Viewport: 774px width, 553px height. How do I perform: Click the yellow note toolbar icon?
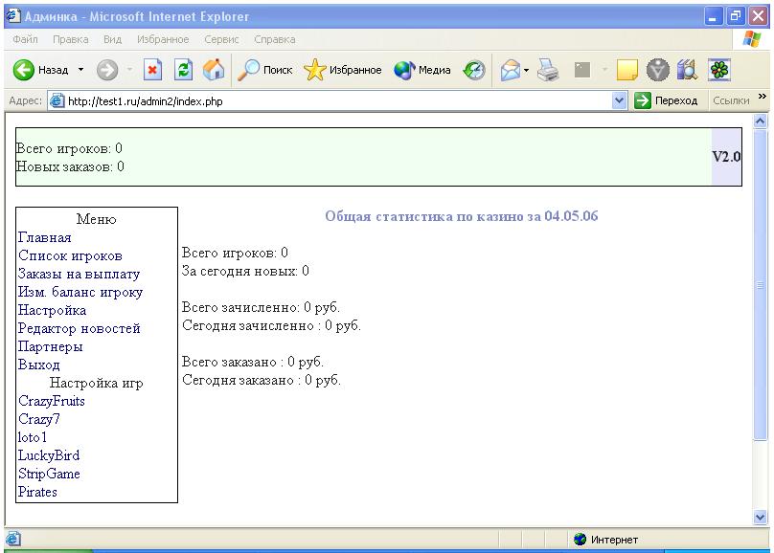point(626,70)
